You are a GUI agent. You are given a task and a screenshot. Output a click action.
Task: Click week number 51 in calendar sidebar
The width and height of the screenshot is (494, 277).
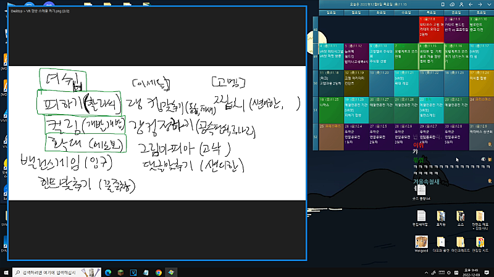316,110
